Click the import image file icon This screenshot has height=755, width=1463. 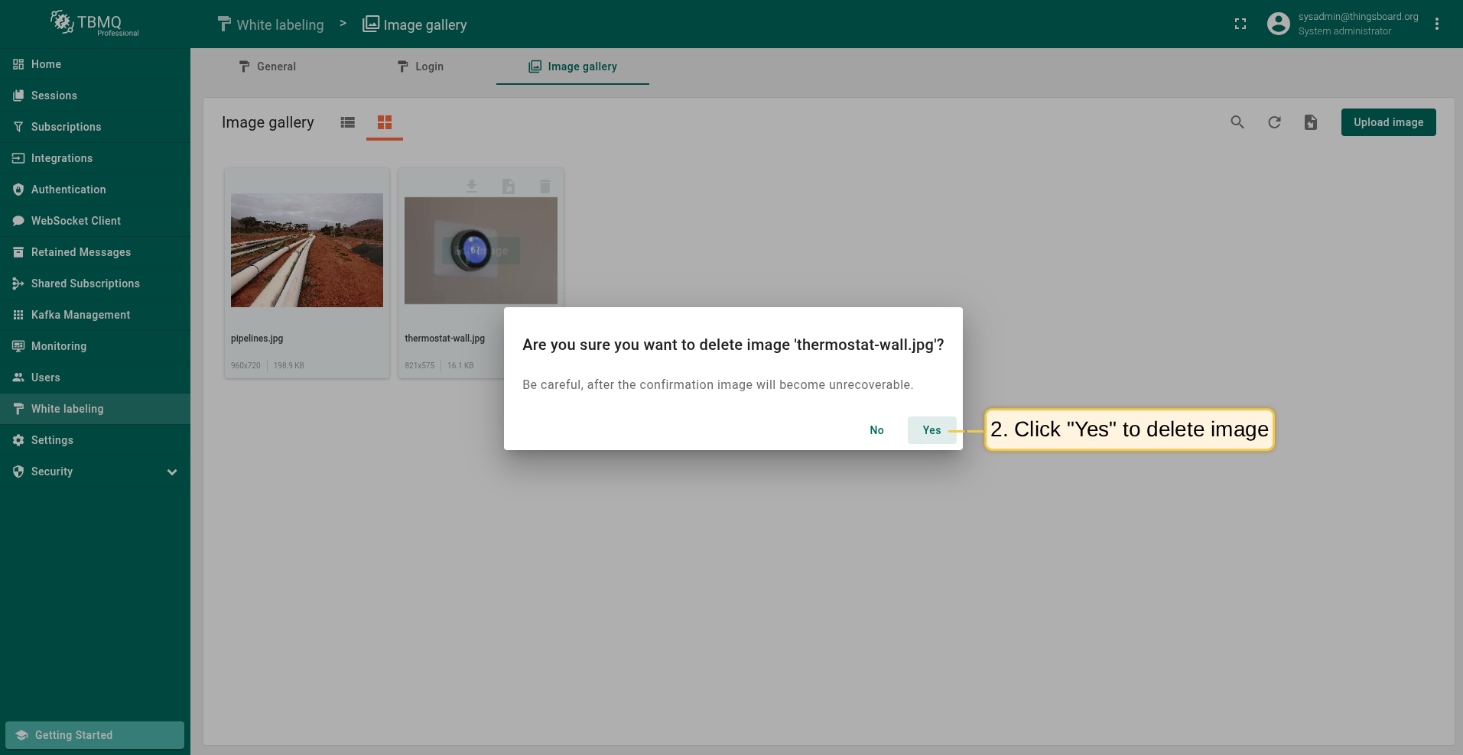(x=1310, y=122)
